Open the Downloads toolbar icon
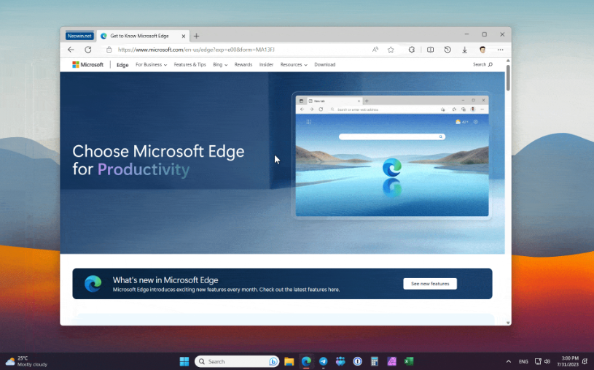The height and width of the screenshot is (370, 594). coord(464,50)
